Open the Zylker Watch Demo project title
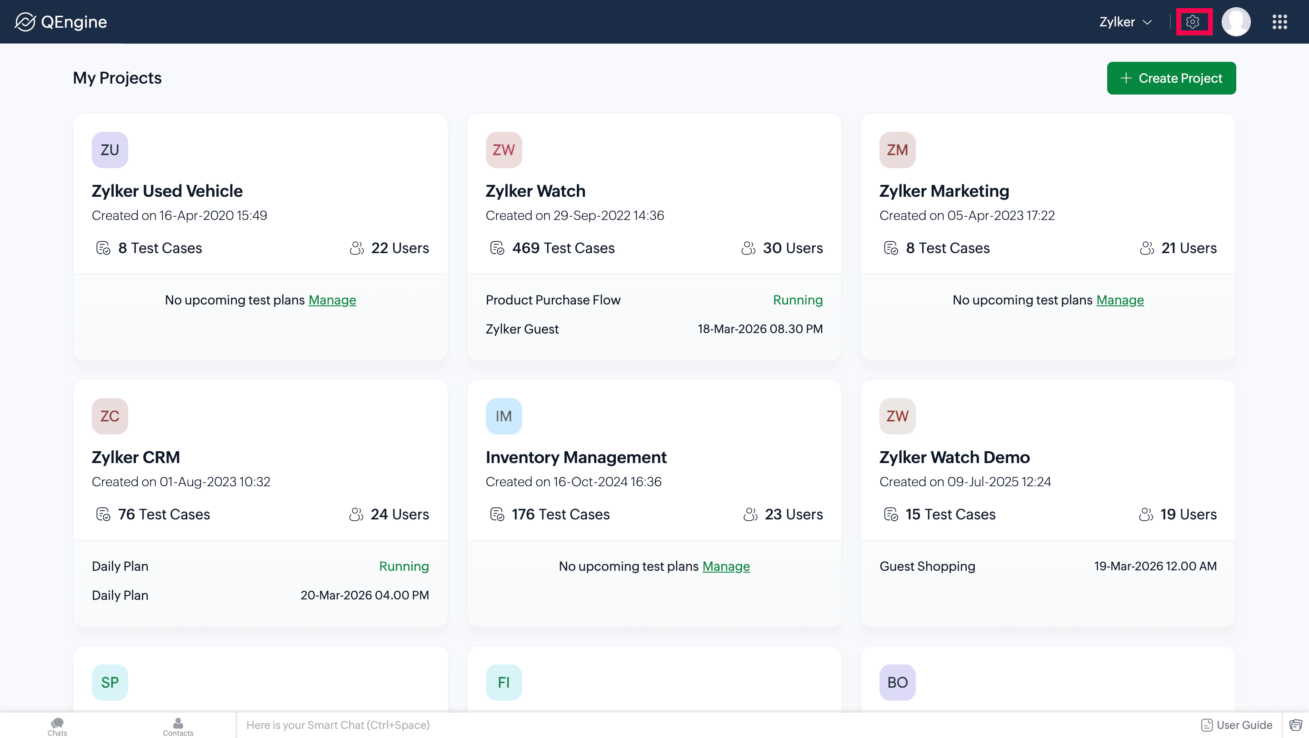Image resolution: width=1309 pixels, height=738 pixels. [x=954, y=457]
